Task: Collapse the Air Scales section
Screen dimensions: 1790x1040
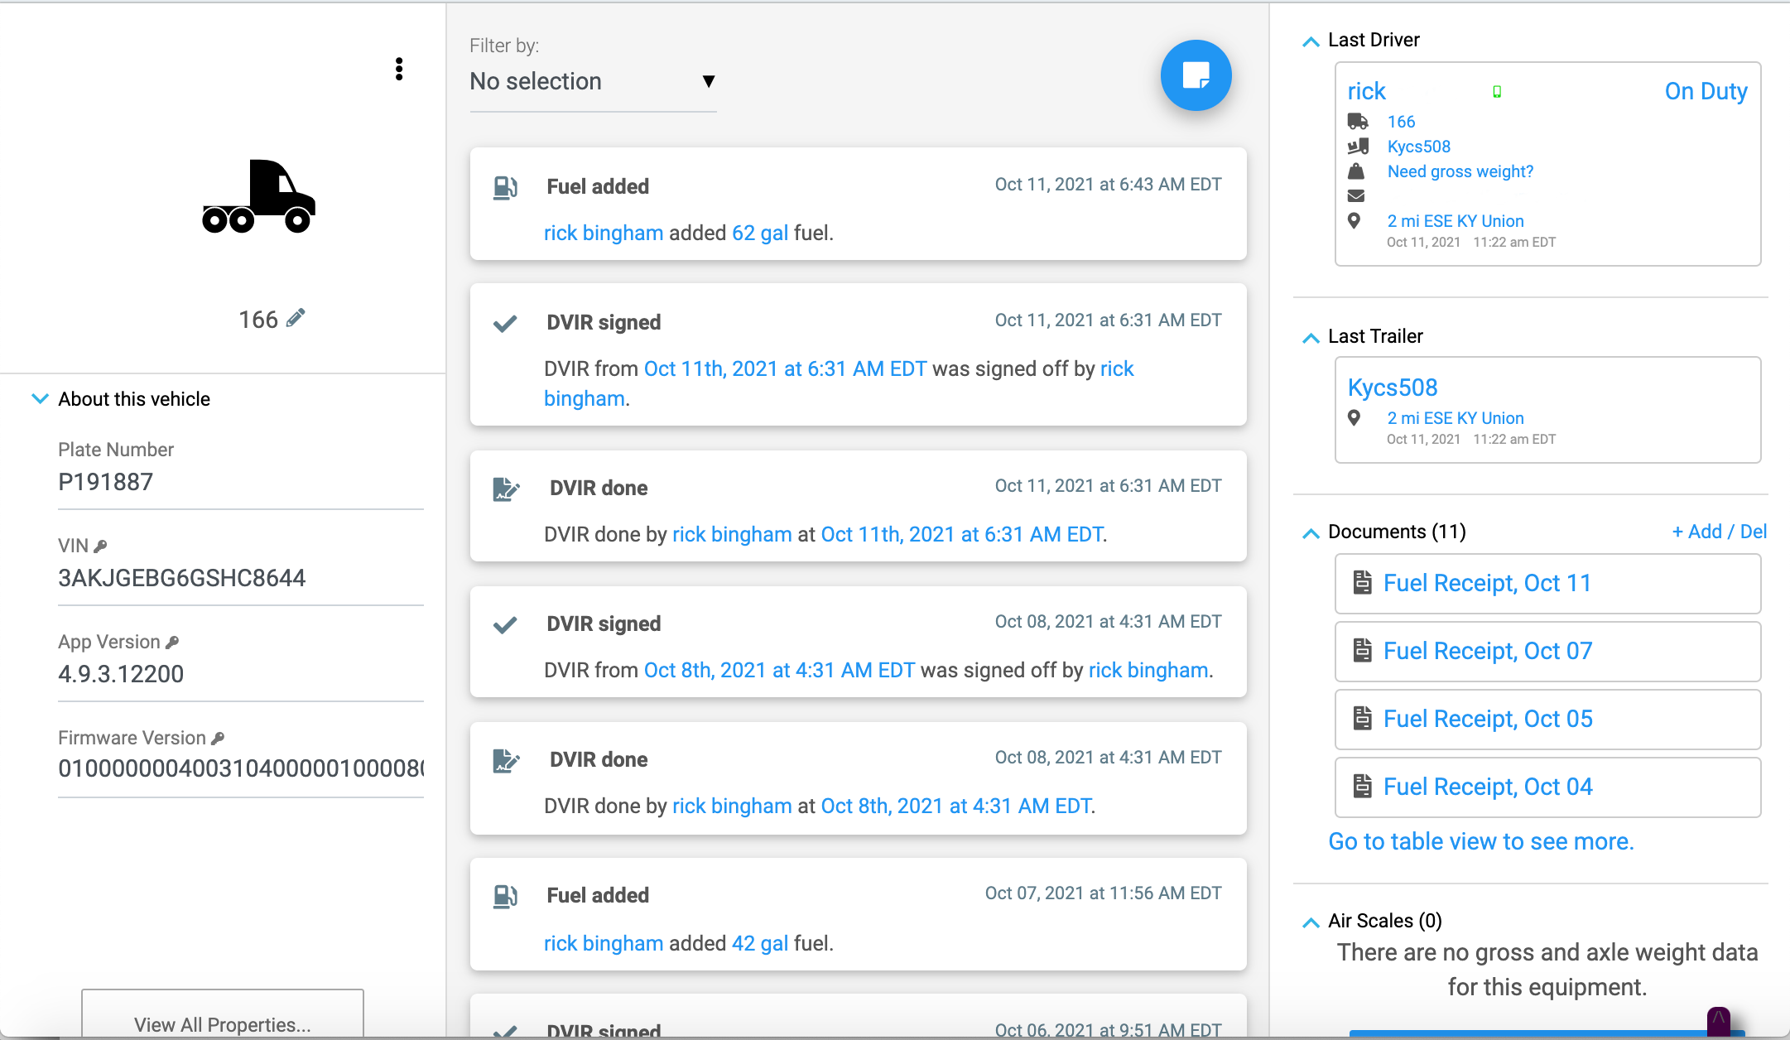Action: (x=1311, y=922)
